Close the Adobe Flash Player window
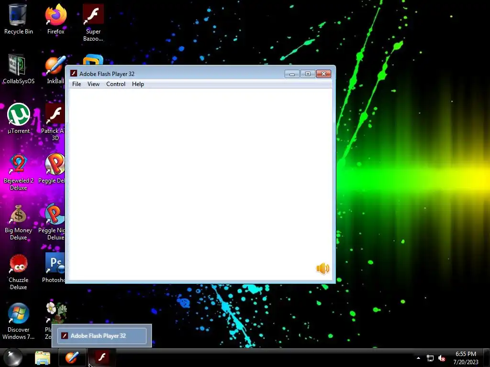 pos(324,74)
